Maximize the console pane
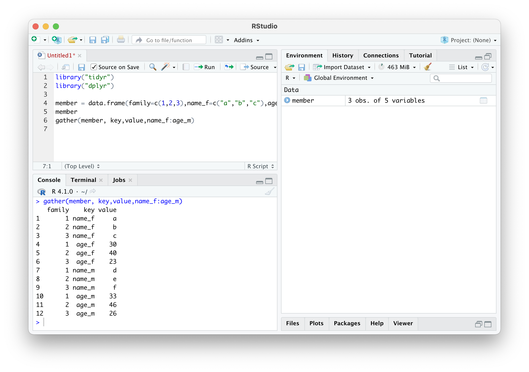This screenshot has height=372, width=529. pyautogui.click(x=269, y=181)
